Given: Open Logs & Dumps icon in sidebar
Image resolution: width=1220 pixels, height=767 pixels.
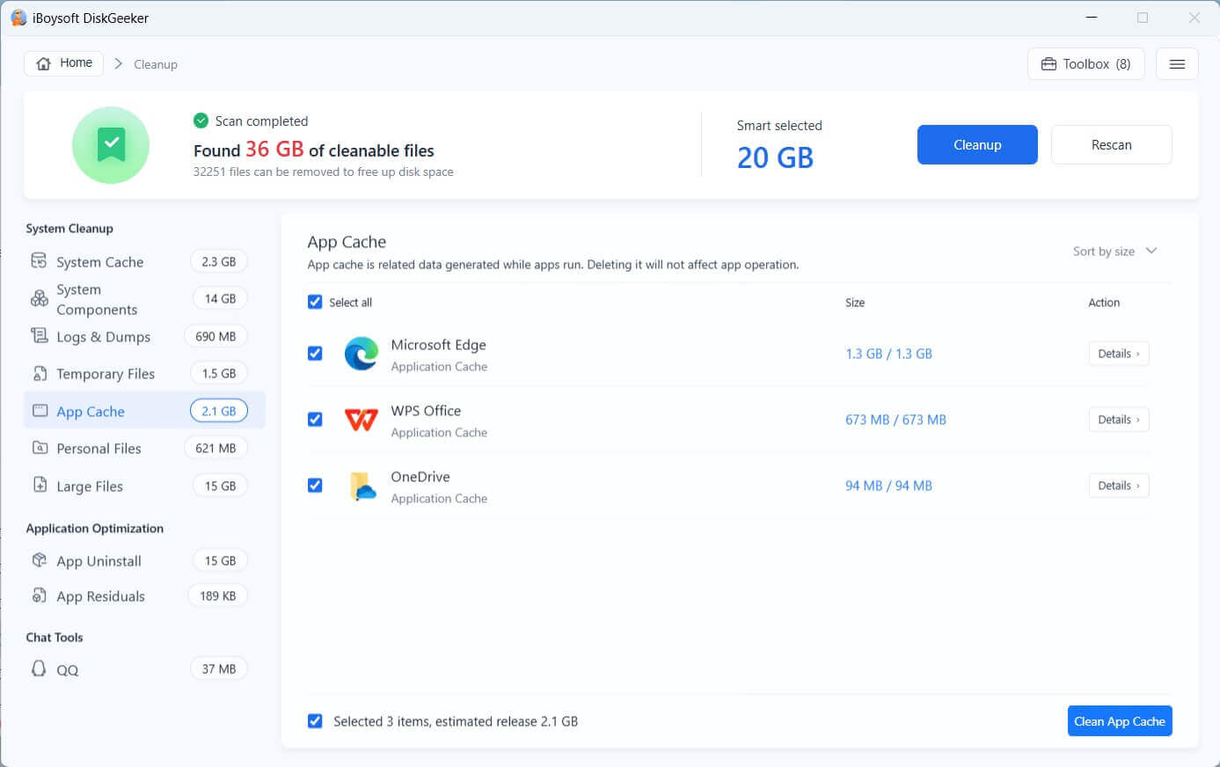Looking at the screenshot, I should 39,335.
